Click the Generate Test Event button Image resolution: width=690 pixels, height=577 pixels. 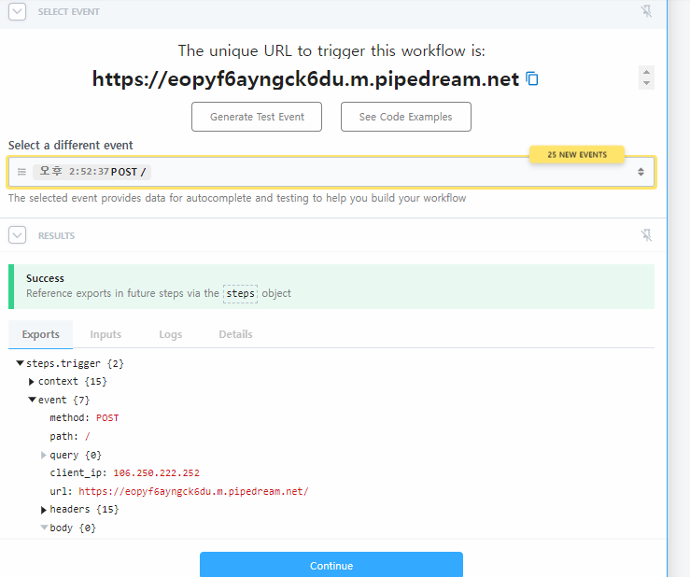coord(257,117)
